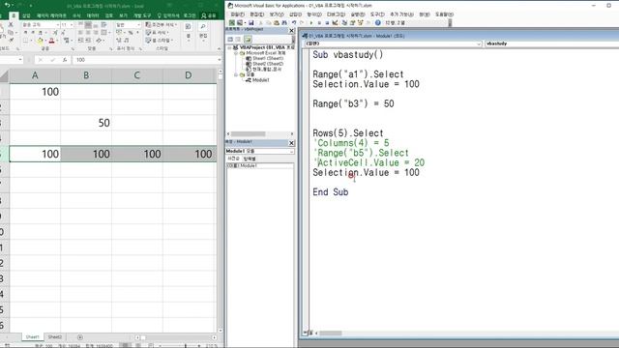Click Borders icon in Excel font group
Image resolution: width=619 pixels, height=348 pixels.
[26, 41]
